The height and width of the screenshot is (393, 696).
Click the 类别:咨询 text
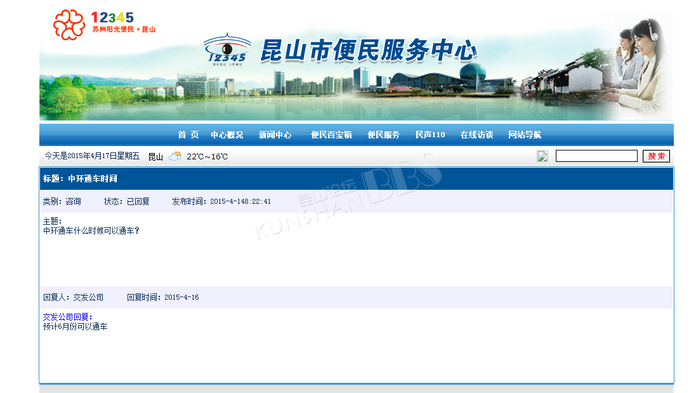coord(62,202)
